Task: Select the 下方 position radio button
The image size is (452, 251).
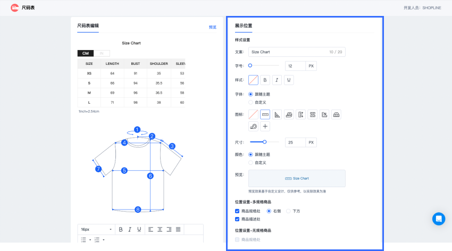Action: [288, 211]
